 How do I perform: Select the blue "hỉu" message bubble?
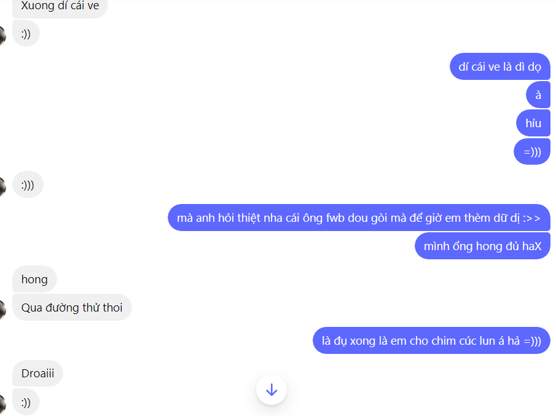pyautogui.click(x=533, y=123)
